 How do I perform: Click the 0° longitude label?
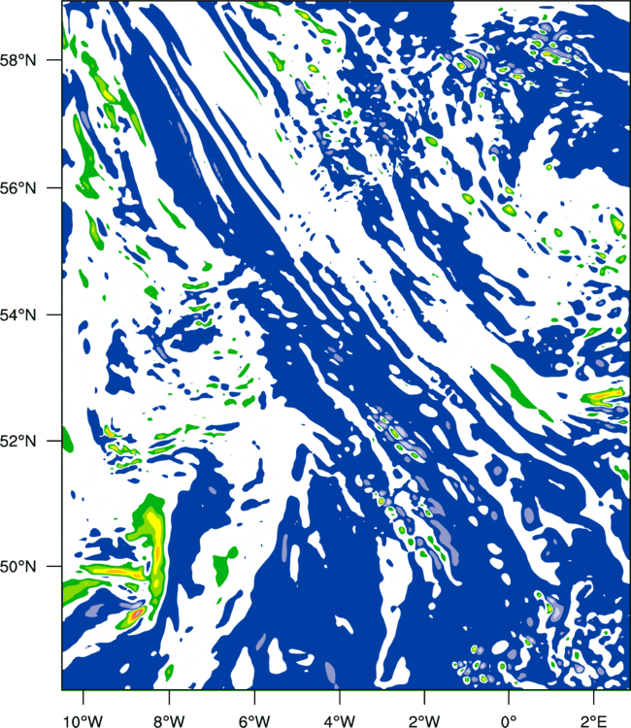point(510,720)
